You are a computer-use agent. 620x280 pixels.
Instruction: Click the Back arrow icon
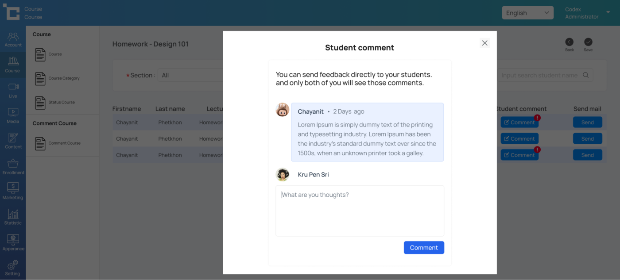click(569, 42)
